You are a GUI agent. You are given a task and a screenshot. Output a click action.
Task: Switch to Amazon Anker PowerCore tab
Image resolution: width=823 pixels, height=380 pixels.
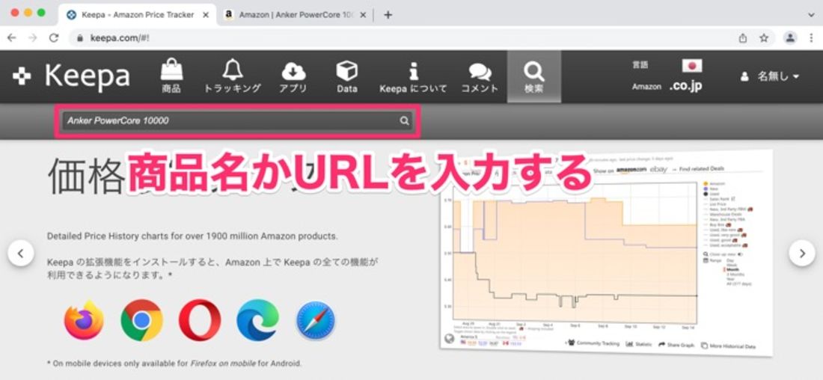296,15
